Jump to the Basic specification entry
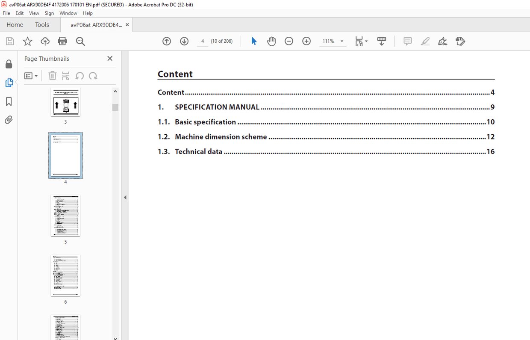Screen dimensions: 530x340 pos(205,122)
